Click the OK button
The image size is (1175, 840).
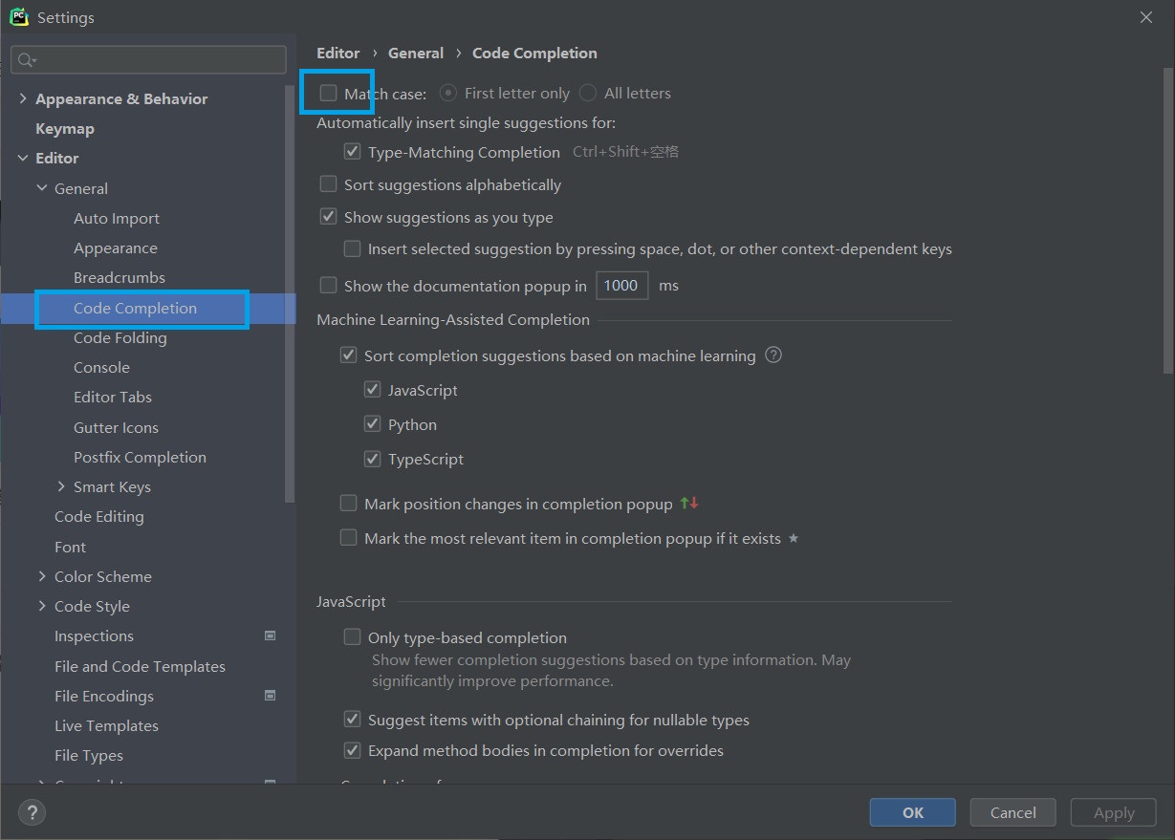point(911,811)
